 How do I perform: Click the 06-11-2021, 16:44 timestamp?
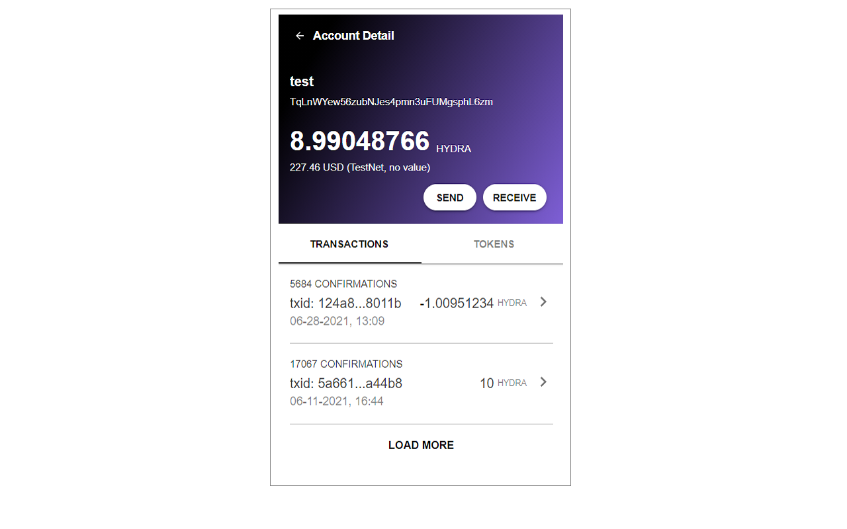(x=337, y=401)
